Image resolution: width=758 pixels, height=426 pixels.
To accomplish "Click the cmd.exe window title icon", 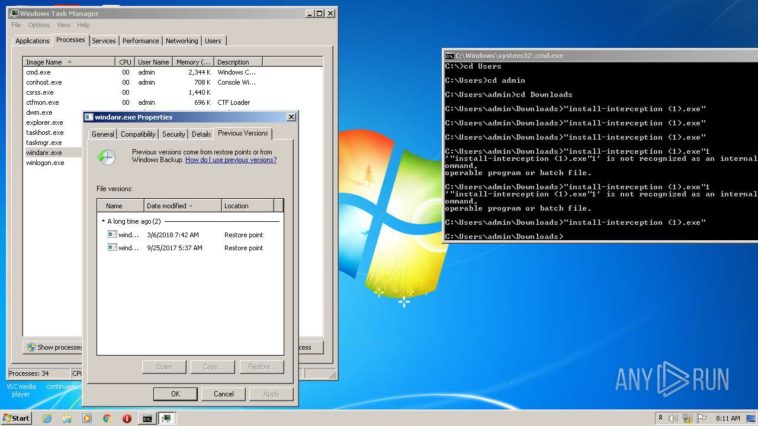I will pyautogui.click(x=449, y=56).
